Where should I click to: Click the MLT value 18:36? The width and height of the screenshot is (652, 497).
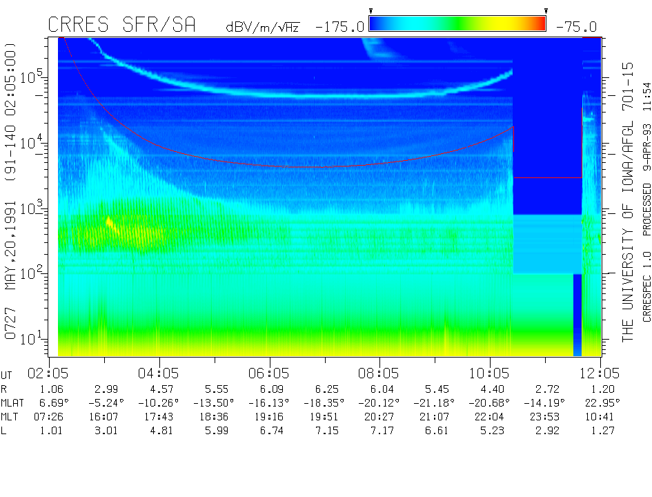point(214,417)
